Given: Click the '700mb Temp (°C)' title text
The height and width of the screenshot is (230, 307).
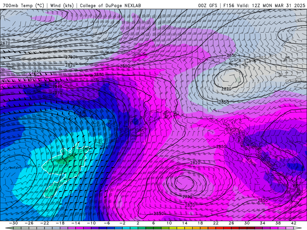Looking at the screenshot, I should tap(23, 5).
